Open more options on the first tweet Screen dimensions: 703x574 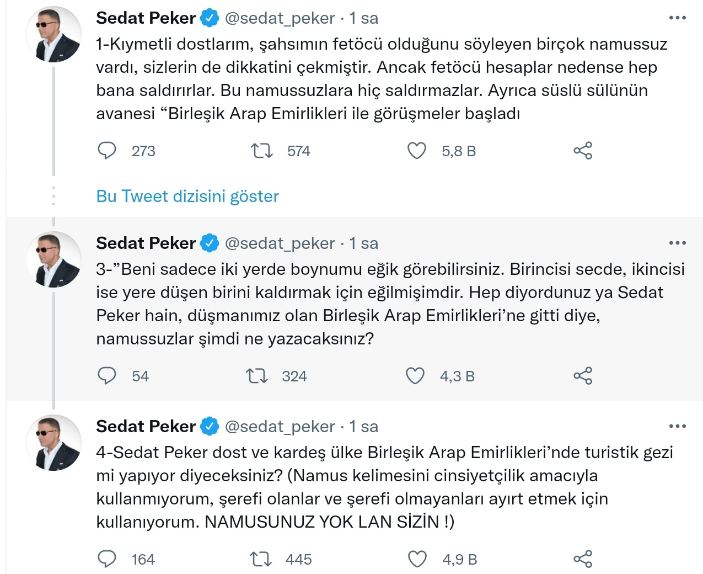click(x=677, y=17)
